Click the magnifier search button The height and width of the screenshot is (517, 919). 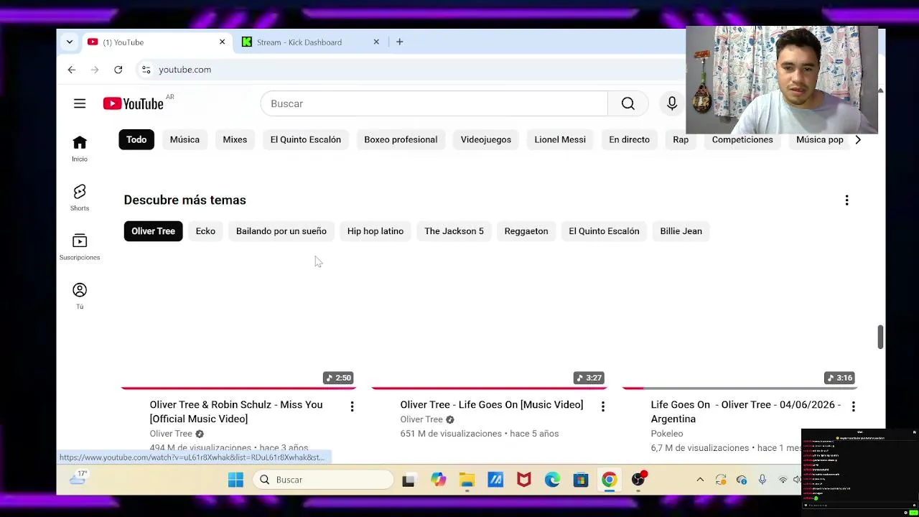(628, 104)
